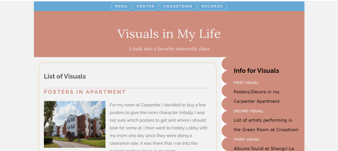This screenshot has height=151, width=338.
Task: Go to the POSTER section button
Action: tap(145, 6)
